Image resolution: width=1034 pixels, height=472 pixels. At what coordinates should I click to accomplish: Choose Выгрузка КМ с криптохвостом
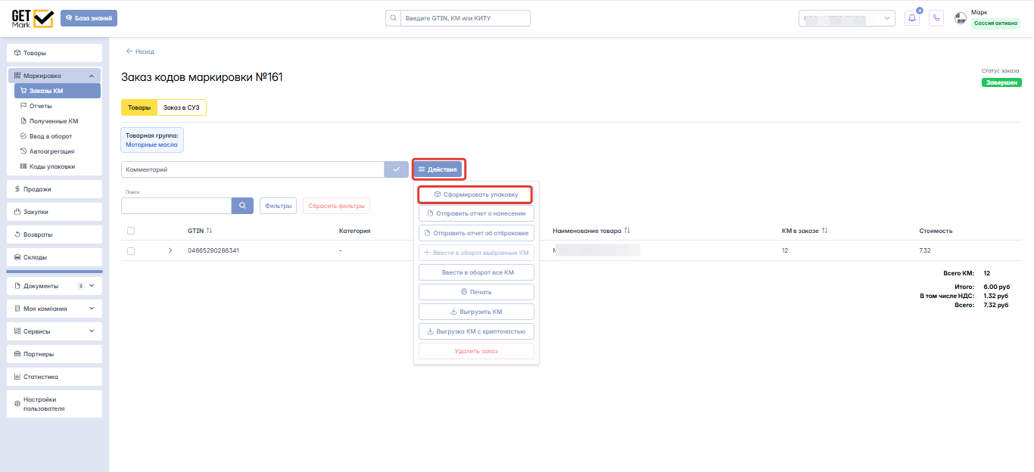476,331
